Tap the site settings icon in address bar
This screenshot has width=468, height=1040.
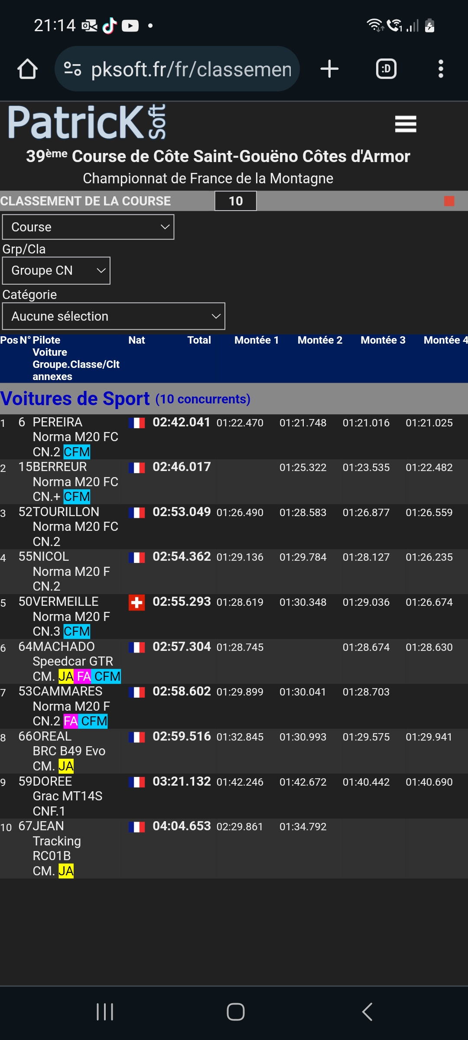coord(72,69)
